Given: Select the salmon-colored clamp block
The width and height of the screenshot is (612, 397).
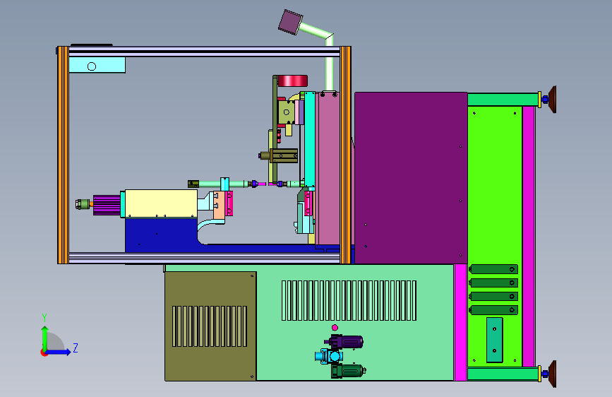Looking at the screenshot, I should click(x=219, y=205).
